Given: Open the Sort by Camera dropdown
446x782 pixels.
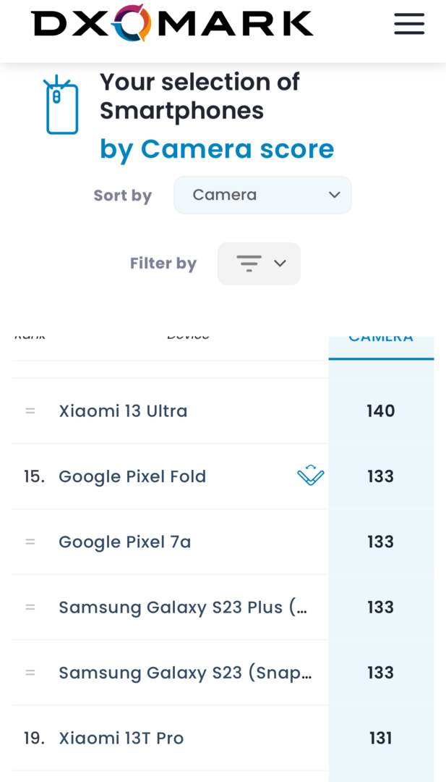Looking at the screenshot, I should pyautogui.click(x=262, y=195).
